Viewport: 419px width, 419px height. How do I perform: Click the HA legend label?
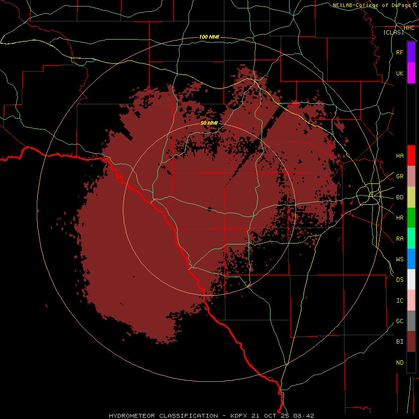(x=399, y=156)
